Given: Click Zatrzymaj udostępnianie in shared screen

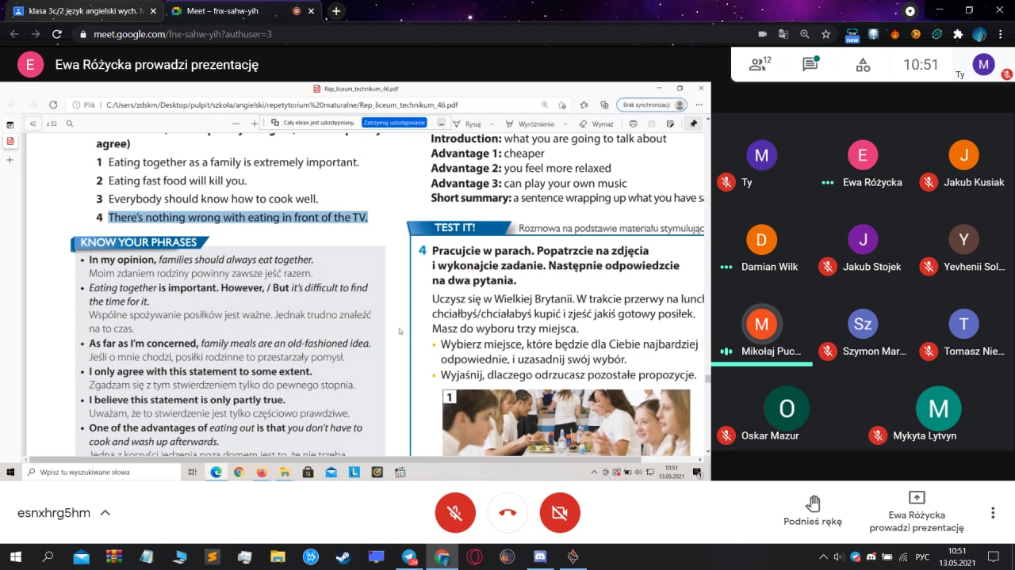Looking at the screenshot, I should 394,123.
